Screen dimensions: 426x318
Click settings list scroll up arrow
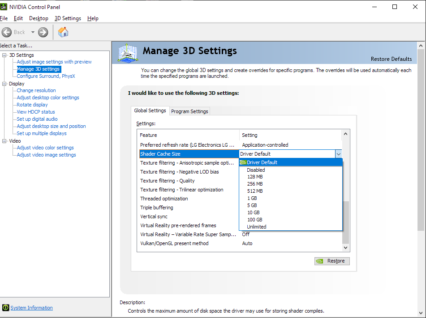345,134
